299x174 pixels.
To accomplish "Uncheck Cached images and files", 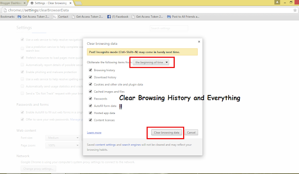I will (x=90, y=91).
